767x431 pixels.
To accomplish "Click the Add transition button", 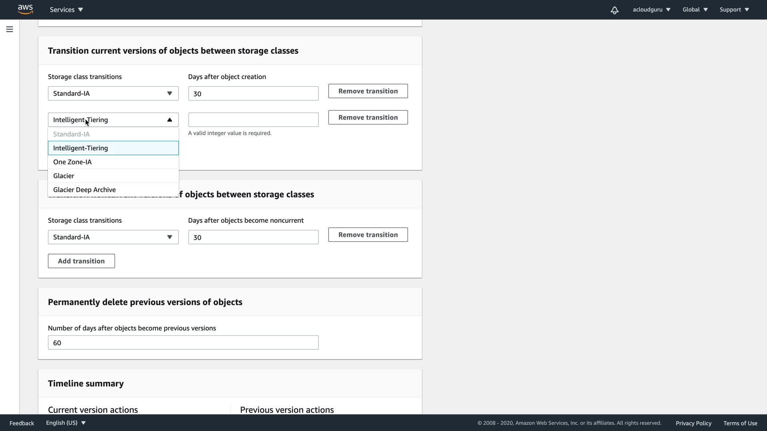I will point(81,261).
